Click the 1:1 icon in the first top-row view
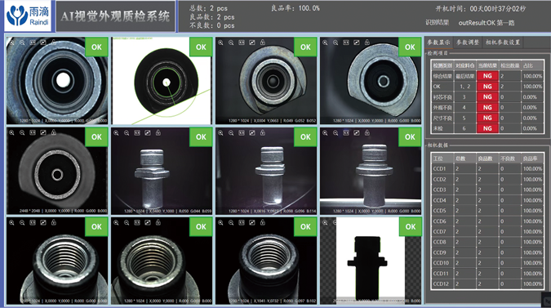Viewport: 551px width, 308px height. (33, 42)
